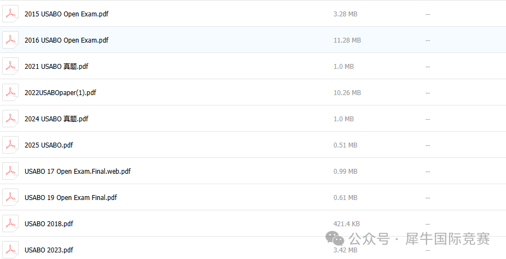Select 2024 USABO 真题.pdf file name
The width and height of the screenshot is (506, 259).
pos(56,119)
